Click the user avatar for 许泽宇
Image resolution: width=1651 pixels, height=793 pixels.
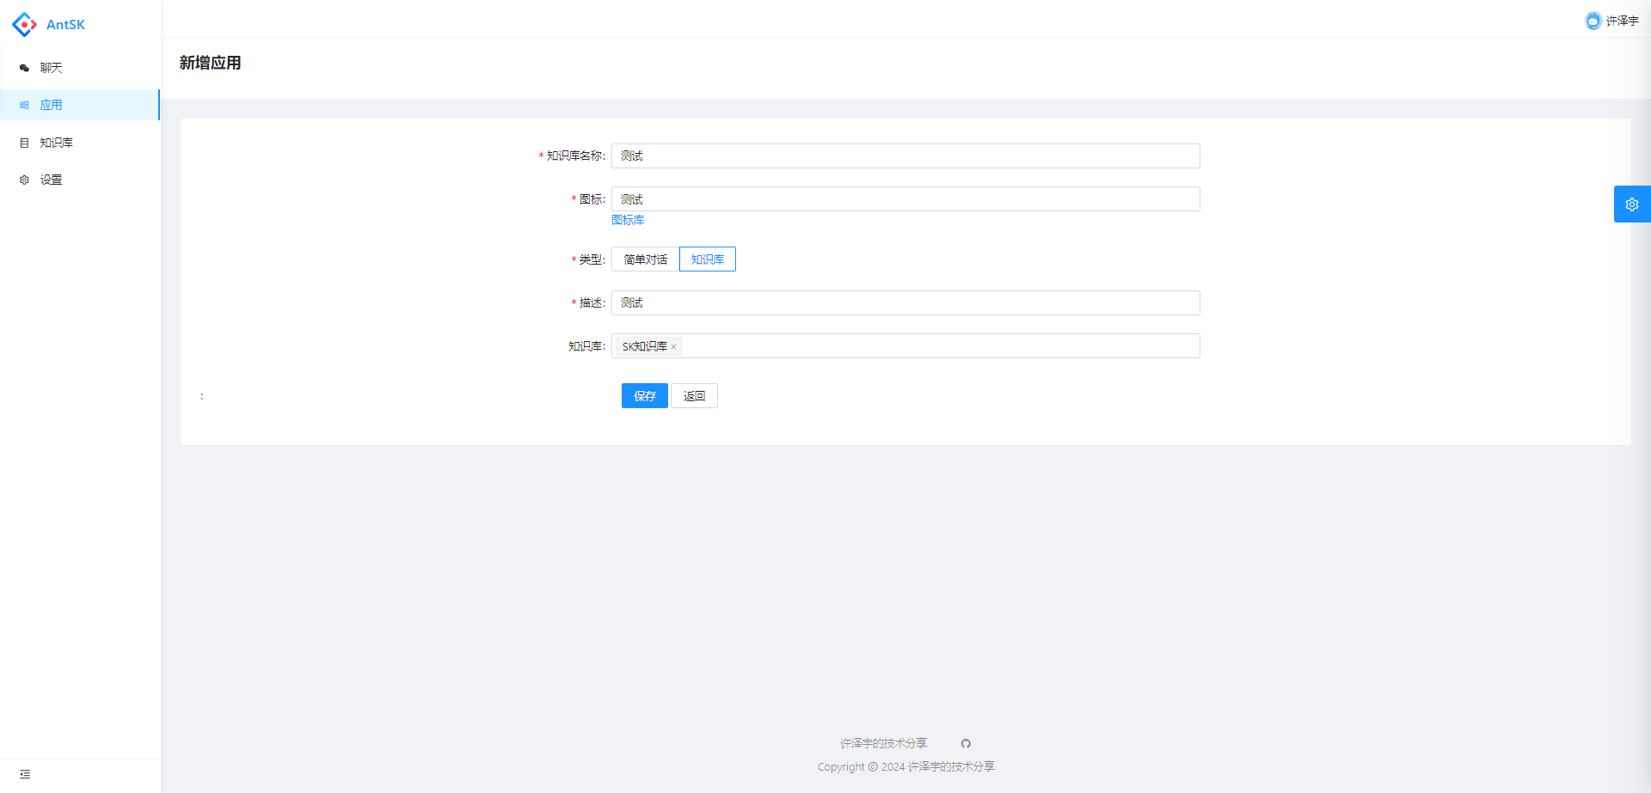pos(1593,21)
